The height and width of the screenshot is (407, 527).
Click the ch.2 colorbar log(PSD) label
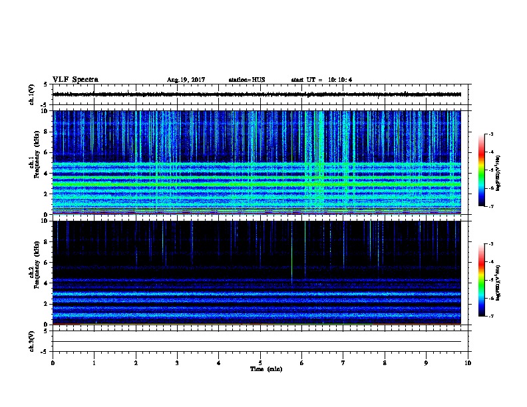[x=498, y=283]
